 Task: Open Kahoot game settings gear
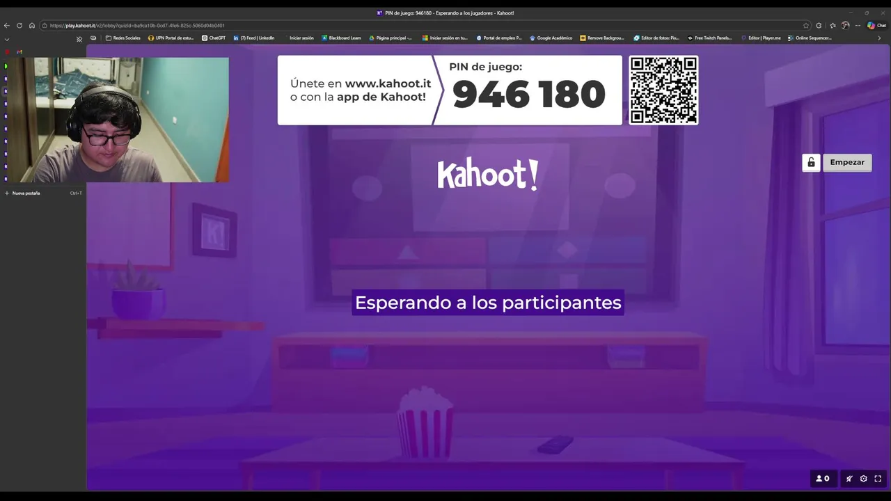coord(864,479)
